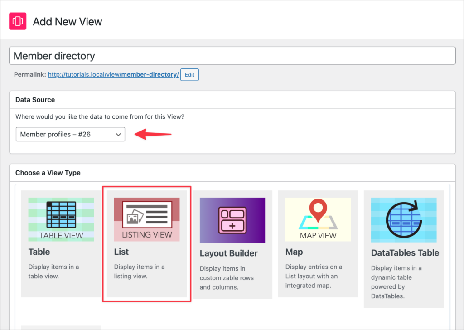Open the data source list showing #26
Viewport: 464px width, 330px height.
click(70, 134)
